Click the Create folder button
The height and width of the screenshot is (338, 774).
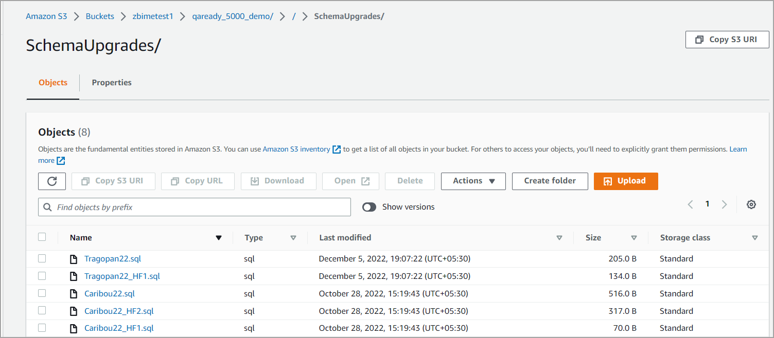pos(550,181)
